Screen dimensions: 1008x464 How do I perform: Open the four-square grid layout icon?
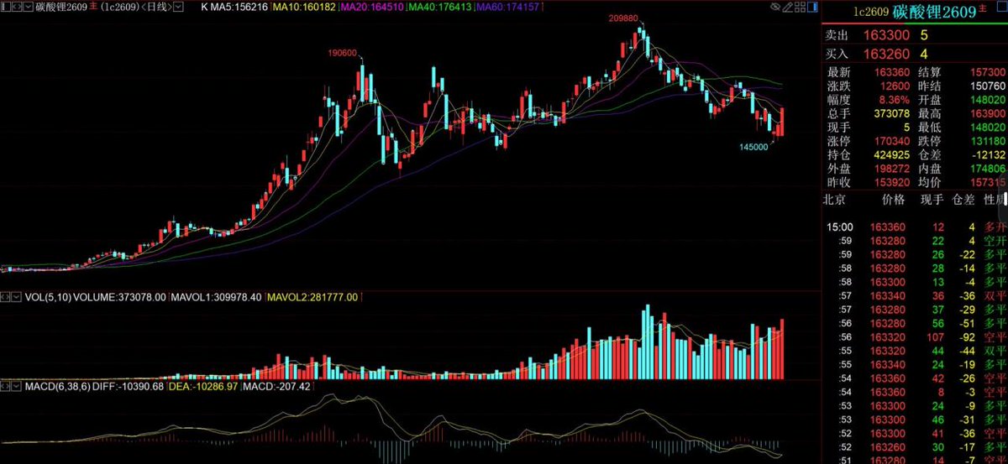point(800,7)
